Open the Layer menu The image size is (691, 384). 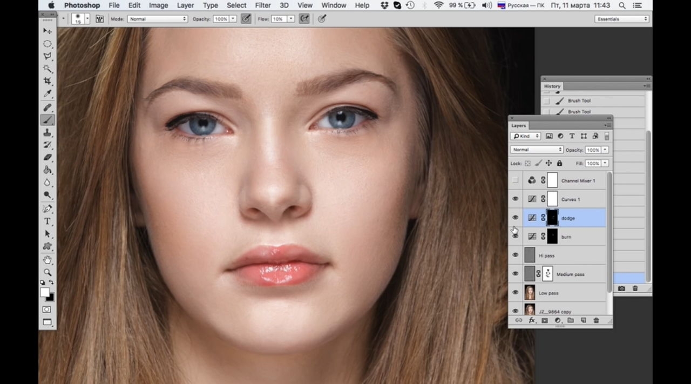185,5
